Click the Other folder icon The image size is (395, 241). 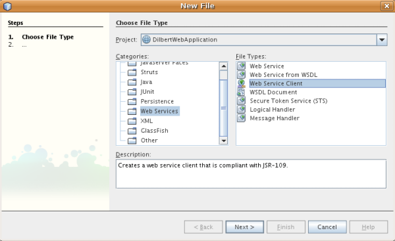coord(132,141)
